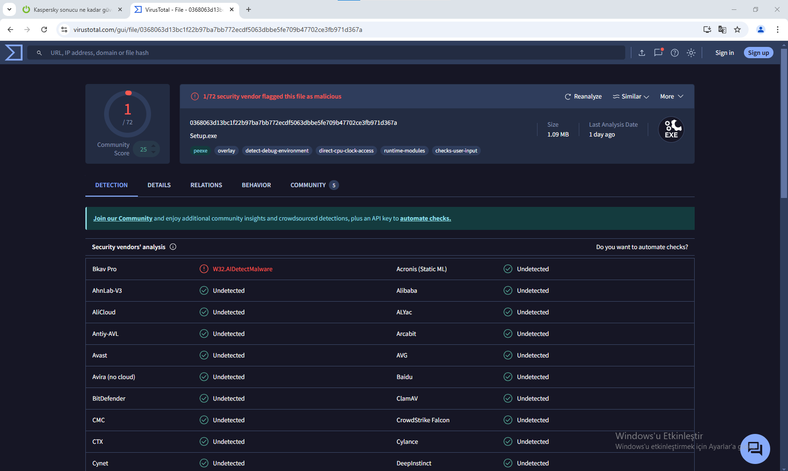Open the More options dropdown
Image resolution: width=788 pixels, height=471 pixels.
671,96
